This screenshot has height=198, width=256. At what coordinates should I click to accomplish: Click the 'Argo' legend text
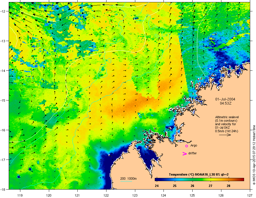194,145
